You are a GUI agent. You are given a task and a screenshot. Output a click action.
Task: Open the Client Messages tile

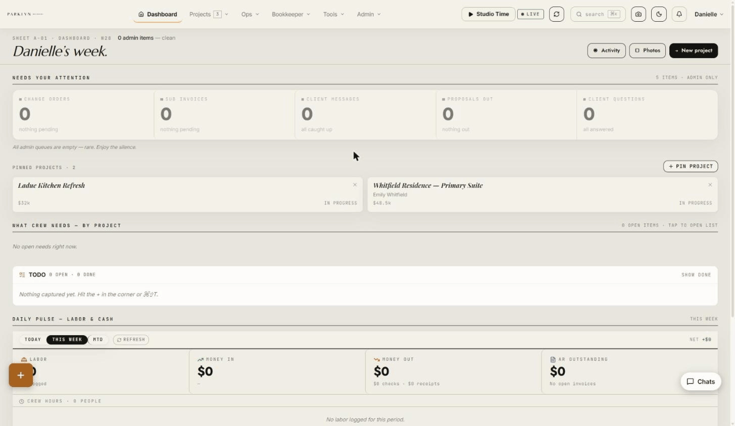point(365,115)
